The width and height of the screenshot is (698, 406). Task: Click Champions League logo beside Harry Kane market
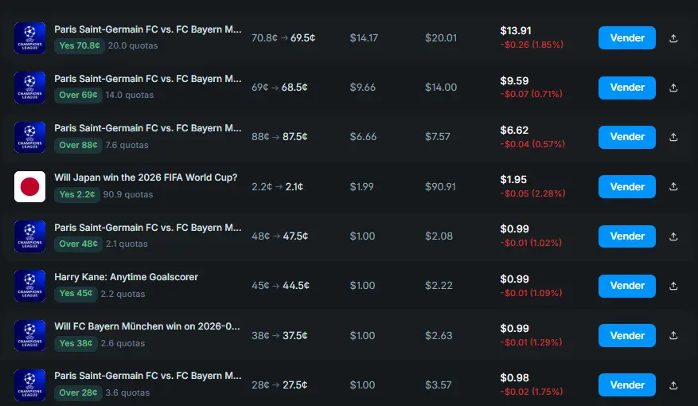29,286
